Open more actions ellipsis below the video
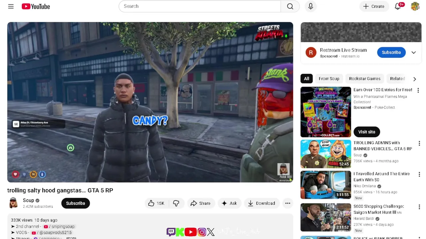Image resolution: width=426 pixels, height=239 pixels. (x=288, y=203)
